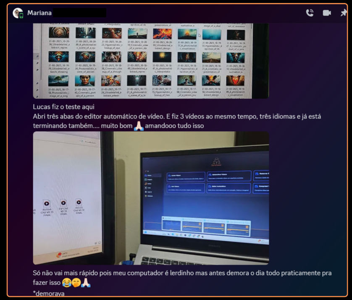
Task: Start a video call from the header
Action: (327, 13)
